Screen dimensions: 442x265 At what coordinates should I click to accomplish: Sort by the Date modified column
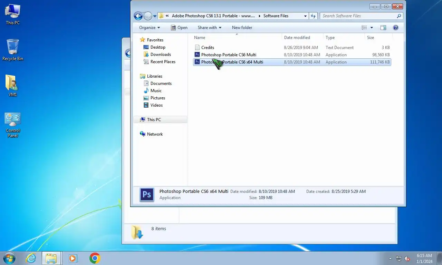pos(302,38)
